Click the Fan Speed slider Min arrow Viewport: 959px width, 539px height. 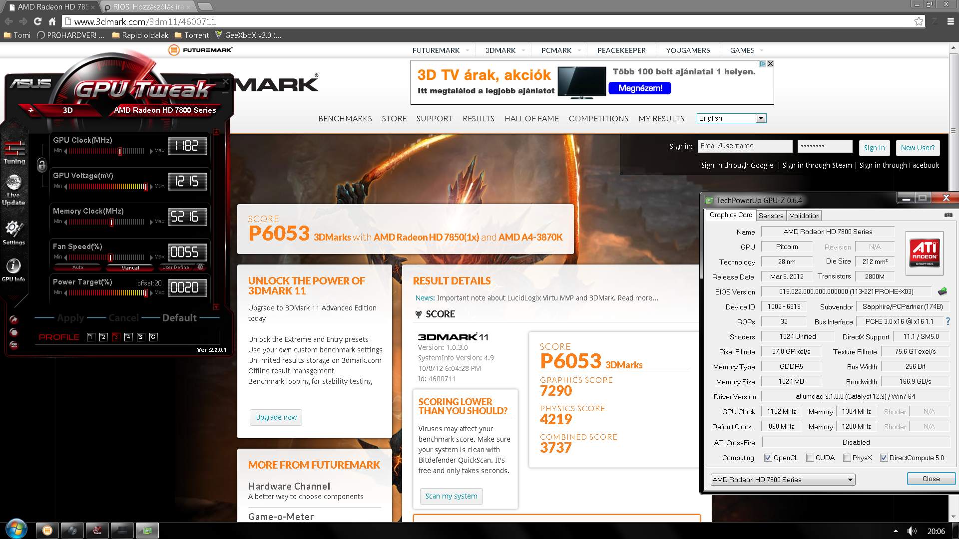coord(66,257)
